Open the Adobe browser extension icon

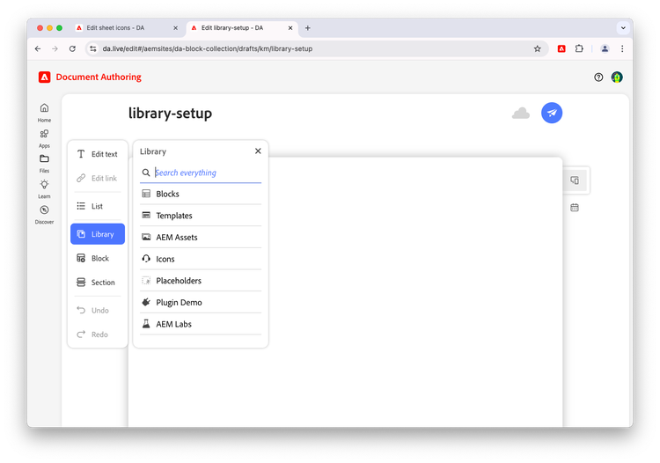tap(561, 48)
